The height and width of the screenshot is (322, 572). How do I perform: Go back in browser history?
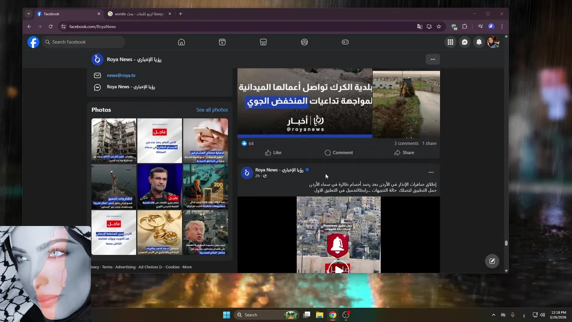(x=29, y=26)
